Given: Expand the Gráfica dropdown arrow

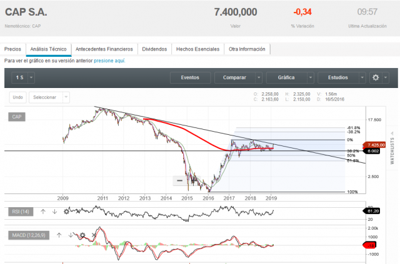Looking at the screenshot, I should click(x=311, y=77).
